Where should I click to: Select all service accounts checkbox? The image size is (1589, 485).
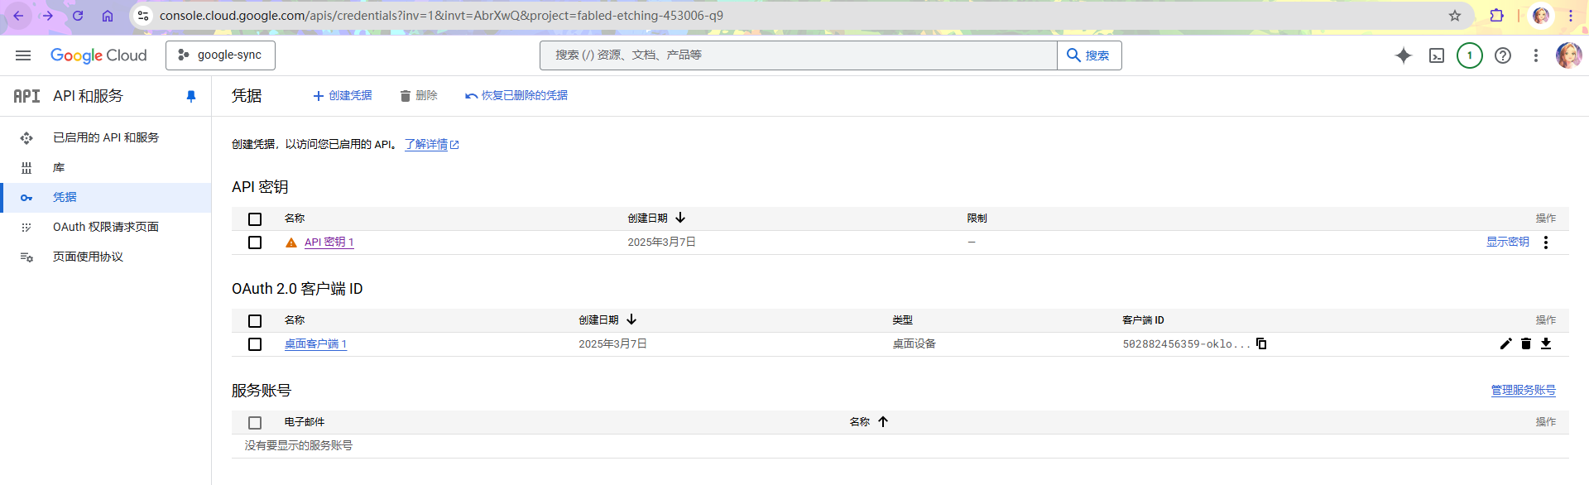[255, 423]
